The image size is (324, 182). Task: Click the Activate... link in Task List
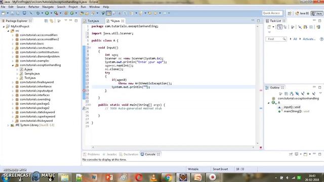[x=309, y=39]
